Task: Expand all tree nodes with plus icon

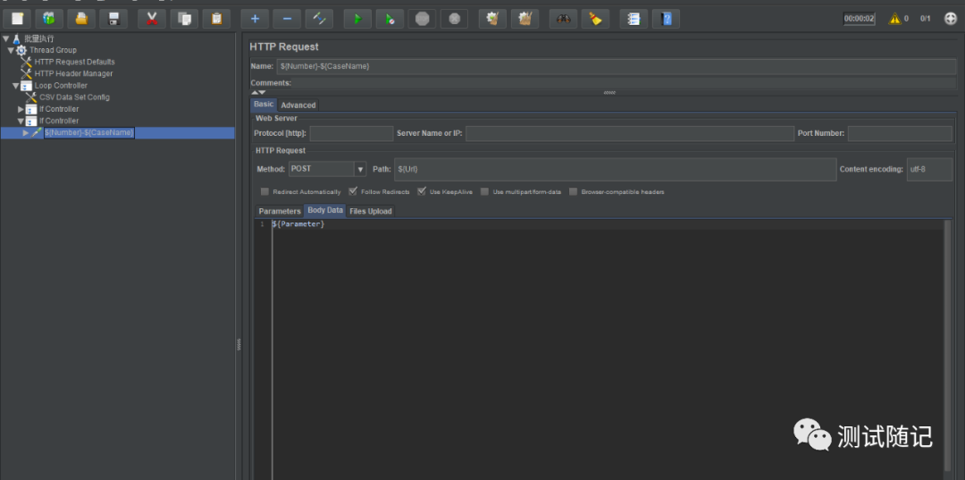Action: pos(255,19)
